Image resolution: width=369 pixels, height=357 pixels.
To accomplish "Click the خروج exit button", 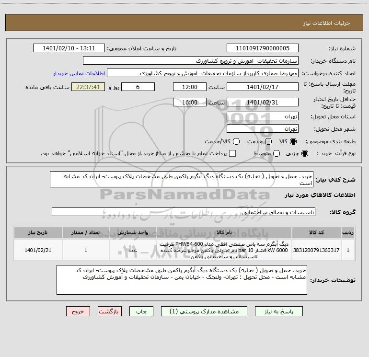I will 78,311.
